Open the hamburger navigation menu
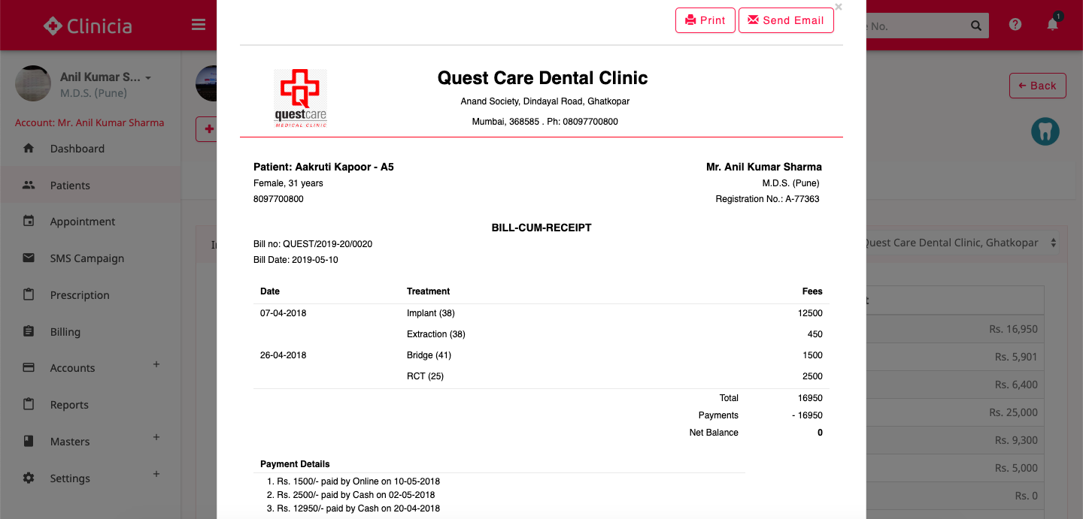 198,24
